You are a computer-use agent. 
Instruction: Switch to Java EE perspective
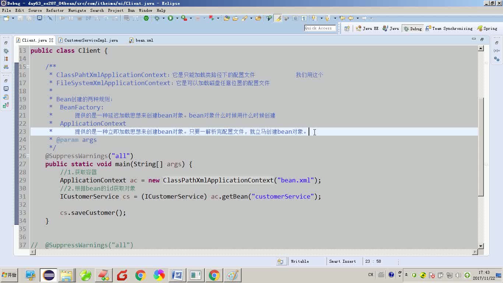[x=367, y=28]
